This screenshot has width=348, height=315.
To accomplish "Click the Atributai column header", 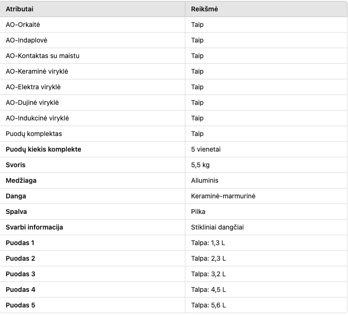I will (x=19, y=9).
